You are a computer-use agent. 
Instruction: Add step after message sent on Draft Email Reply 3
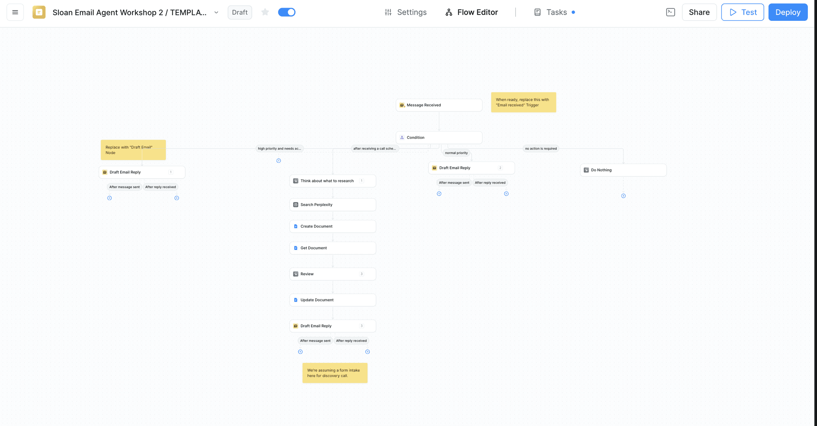point(300,352)
